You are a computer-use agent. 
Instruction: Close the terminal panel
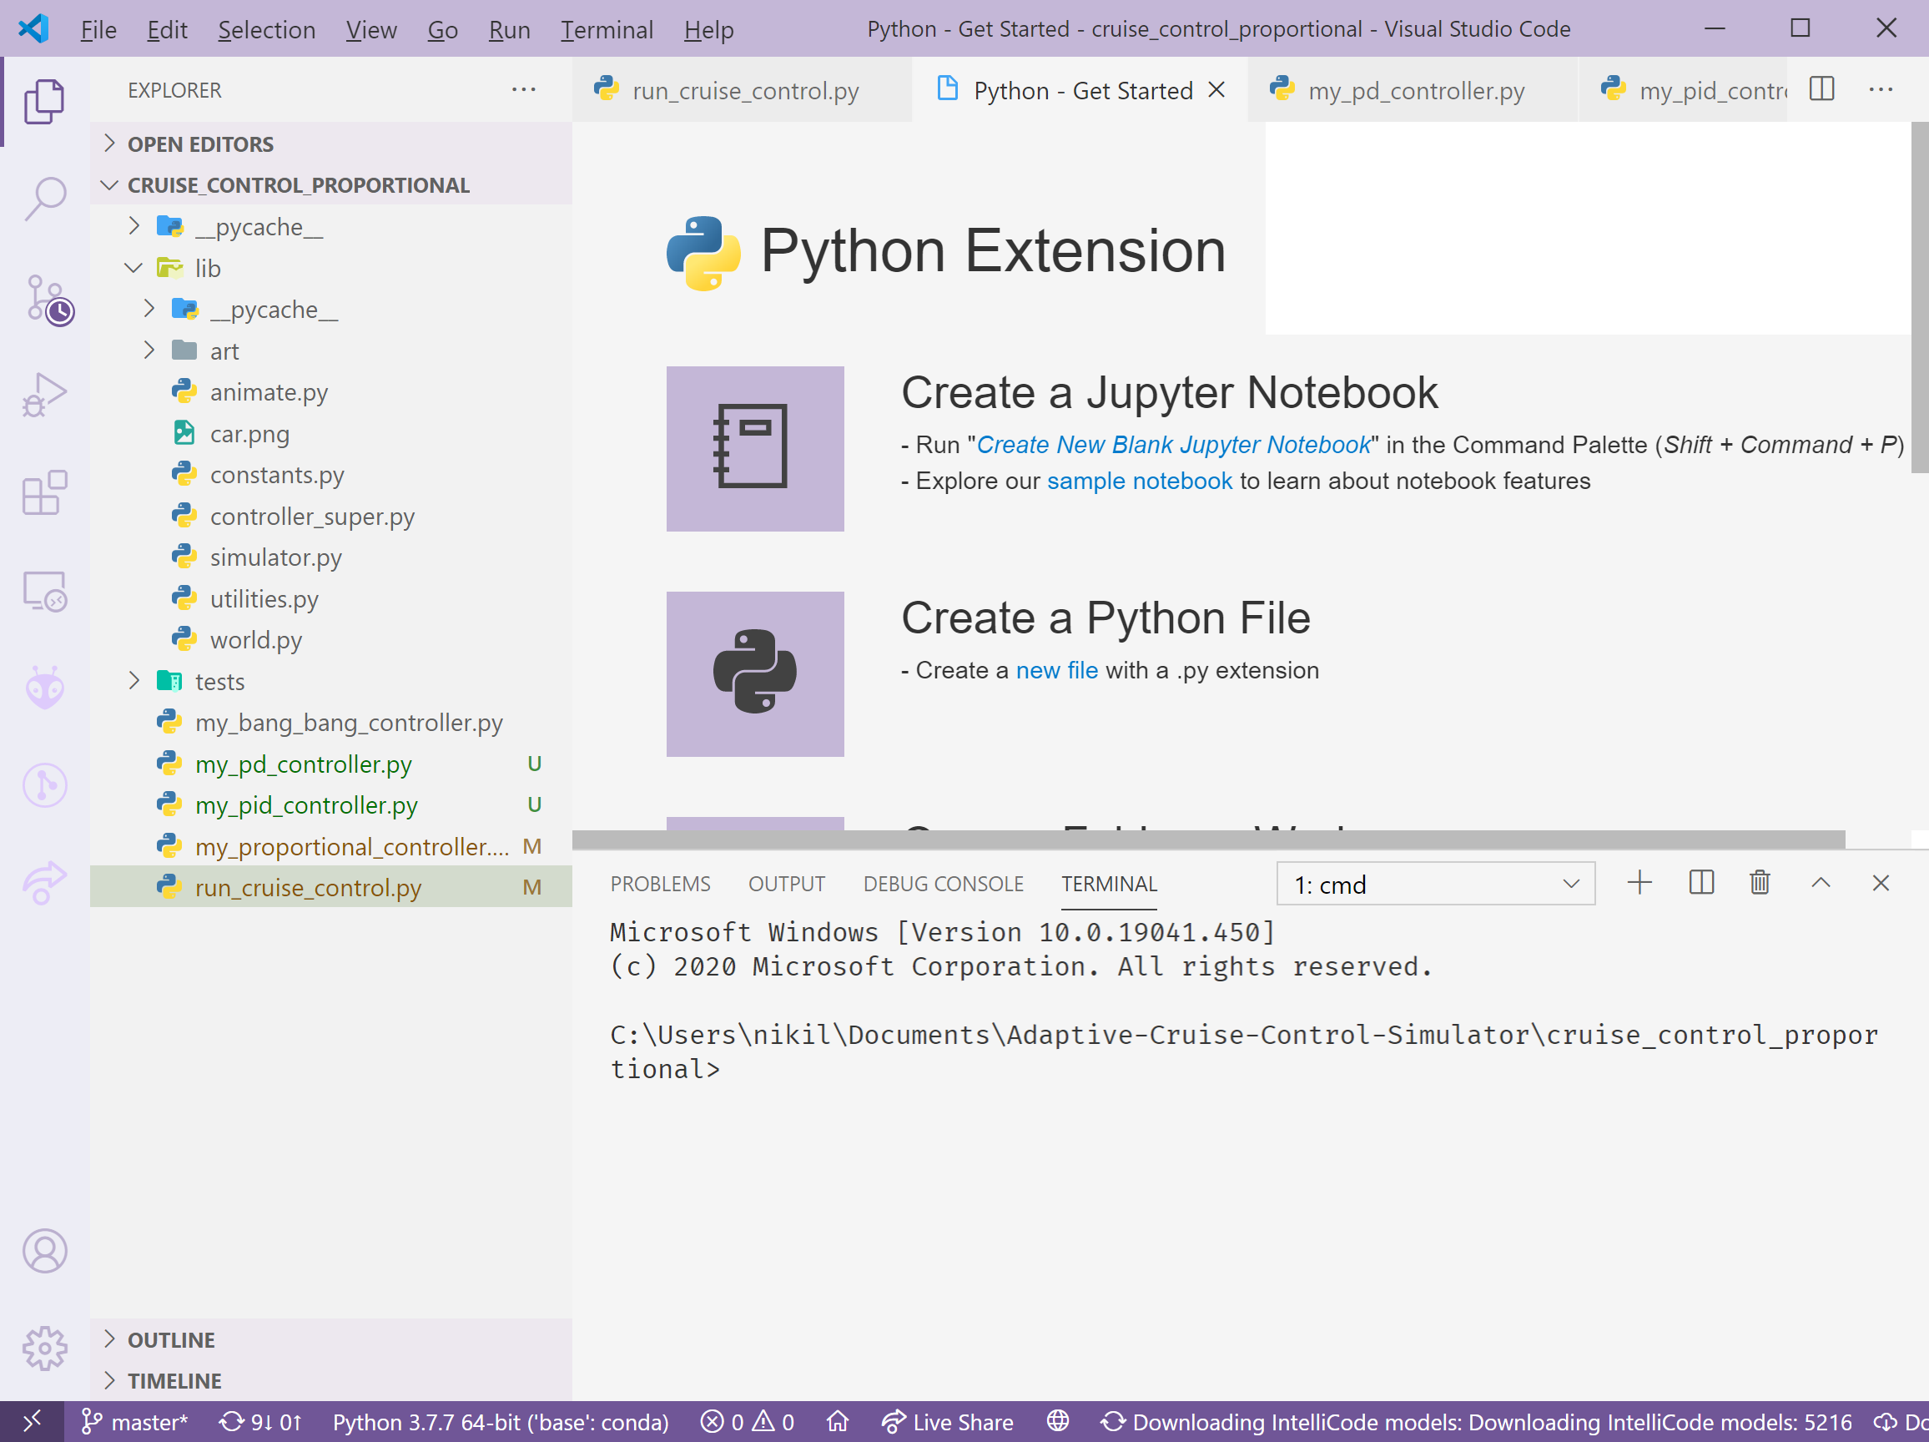coord(1880,883)
